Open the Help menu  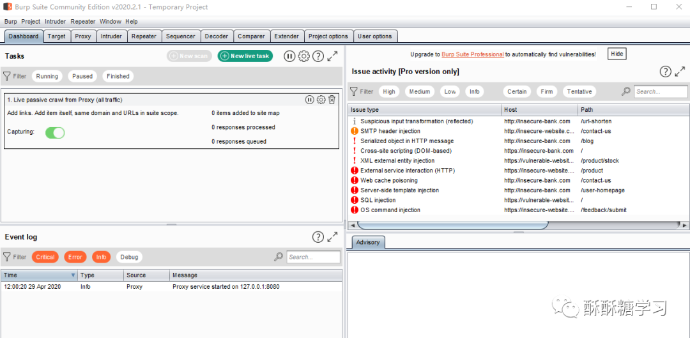(131, 22)
